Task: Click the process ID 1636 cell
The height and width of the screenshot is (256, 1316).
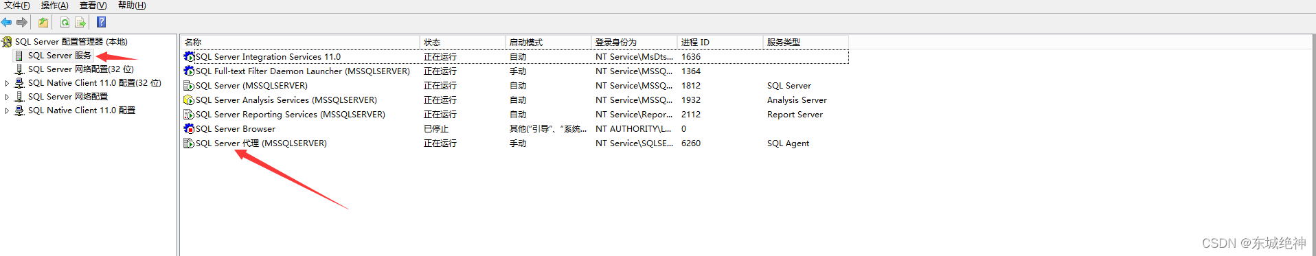Action: click(x=691, y=57)
